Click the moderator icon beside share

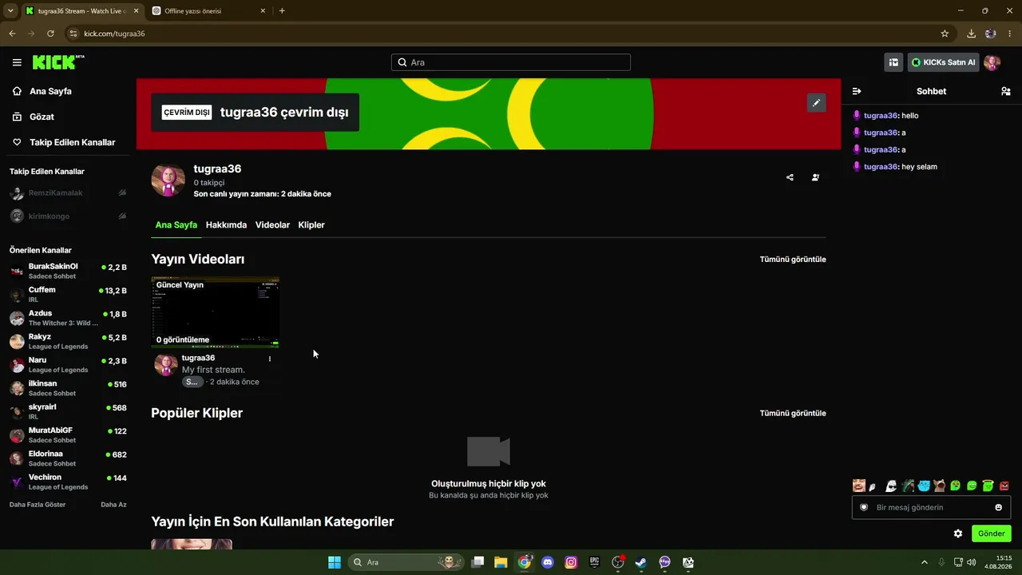coord(815,177)
